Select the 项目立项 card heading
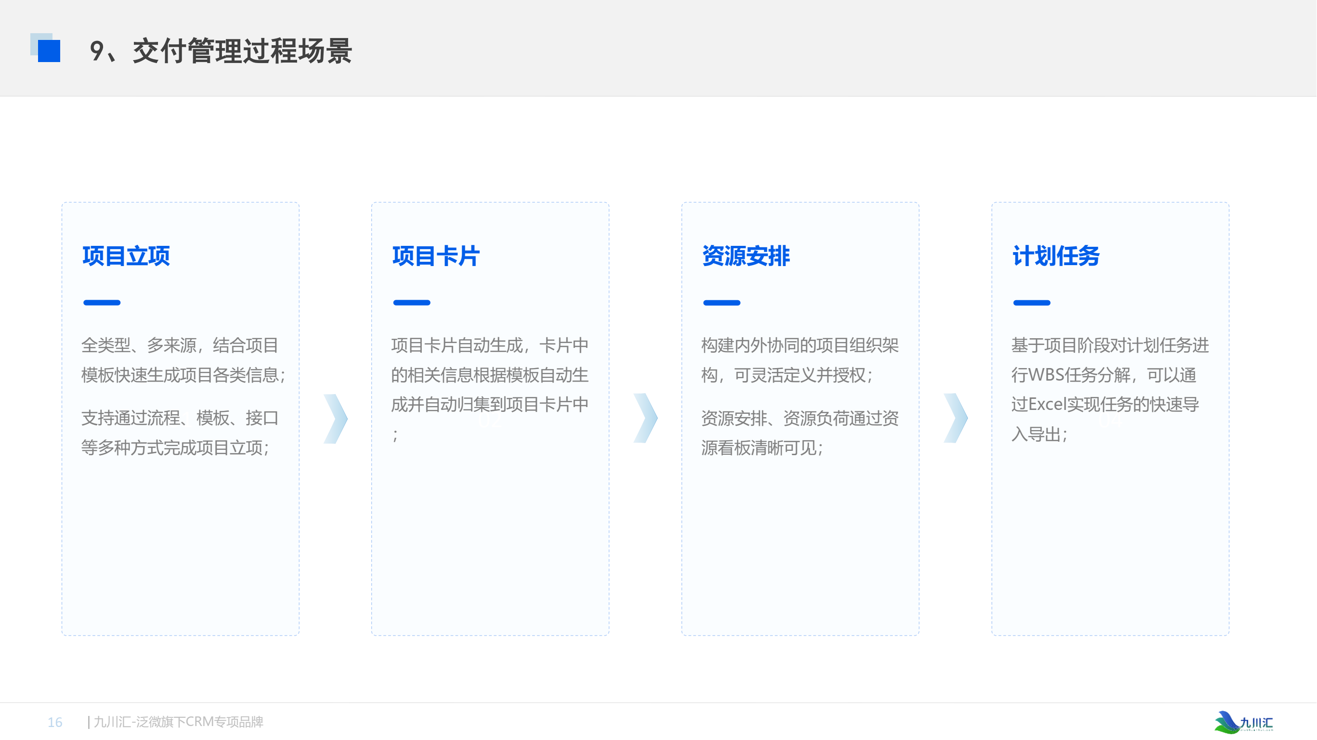Screen dimensions: 1317x740 click(126, 255)
